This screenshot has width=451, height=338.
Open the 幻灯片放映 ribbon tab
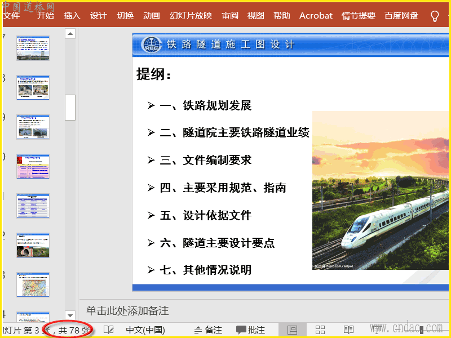[191, 15]
